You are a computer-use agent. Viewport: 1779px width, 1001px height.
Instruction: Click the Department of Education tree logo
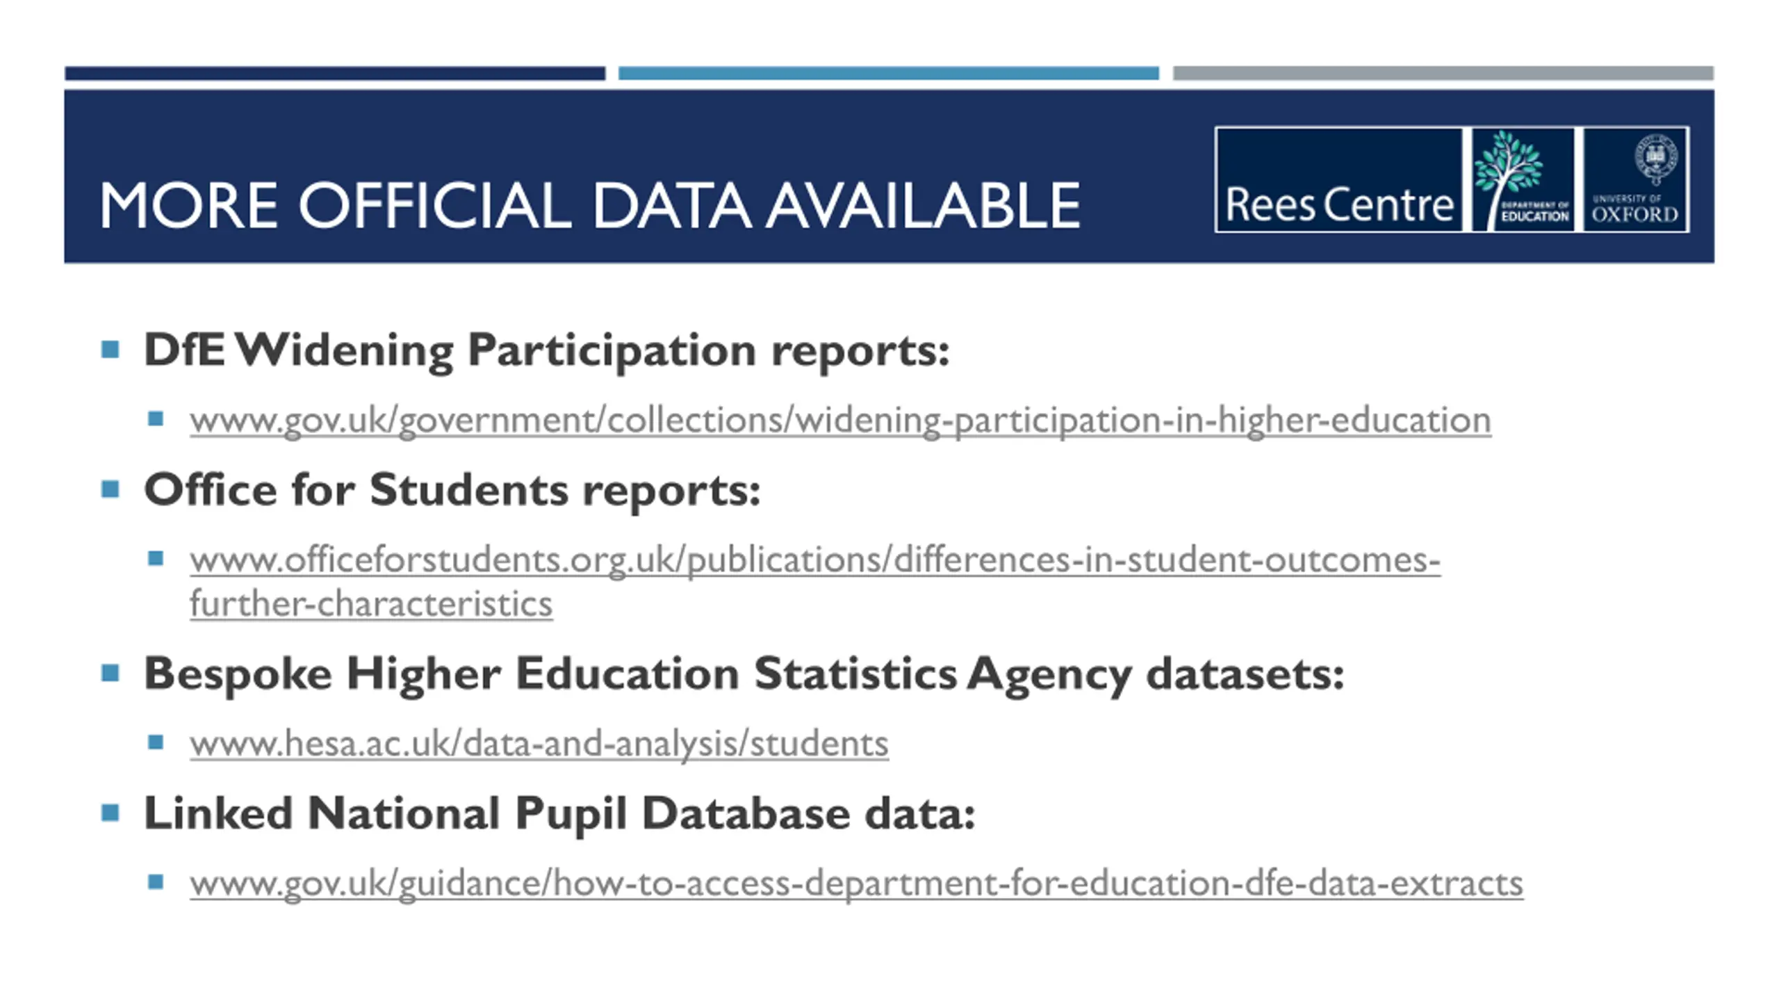1522,179
